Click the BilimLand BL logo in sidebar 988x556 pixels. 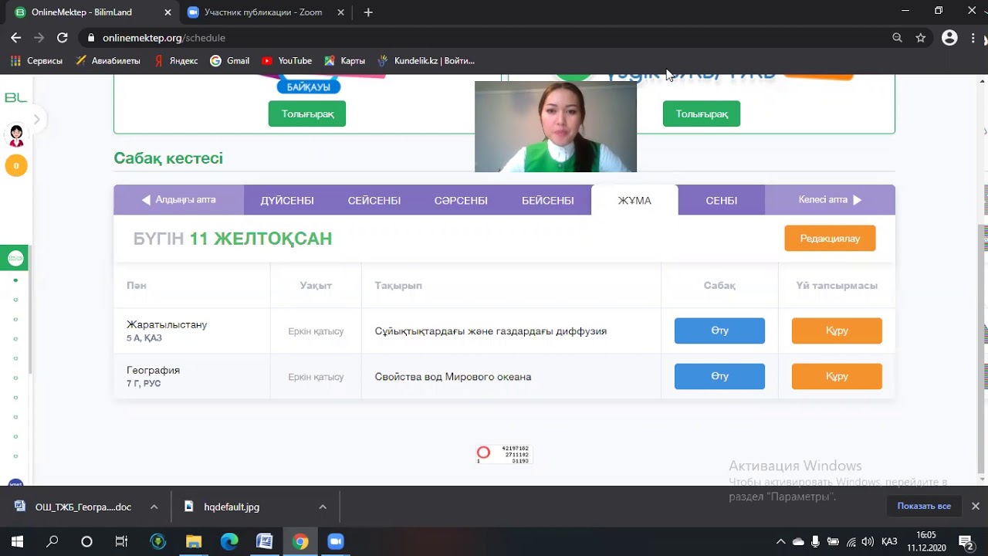(15, 97)
